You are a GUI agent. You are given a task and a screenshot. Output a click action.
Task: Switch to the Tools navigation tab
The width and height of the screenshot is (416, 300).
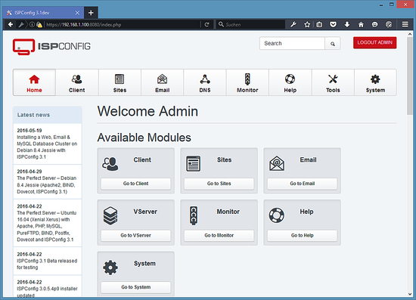pyautogui.click(x=333, y=82)
